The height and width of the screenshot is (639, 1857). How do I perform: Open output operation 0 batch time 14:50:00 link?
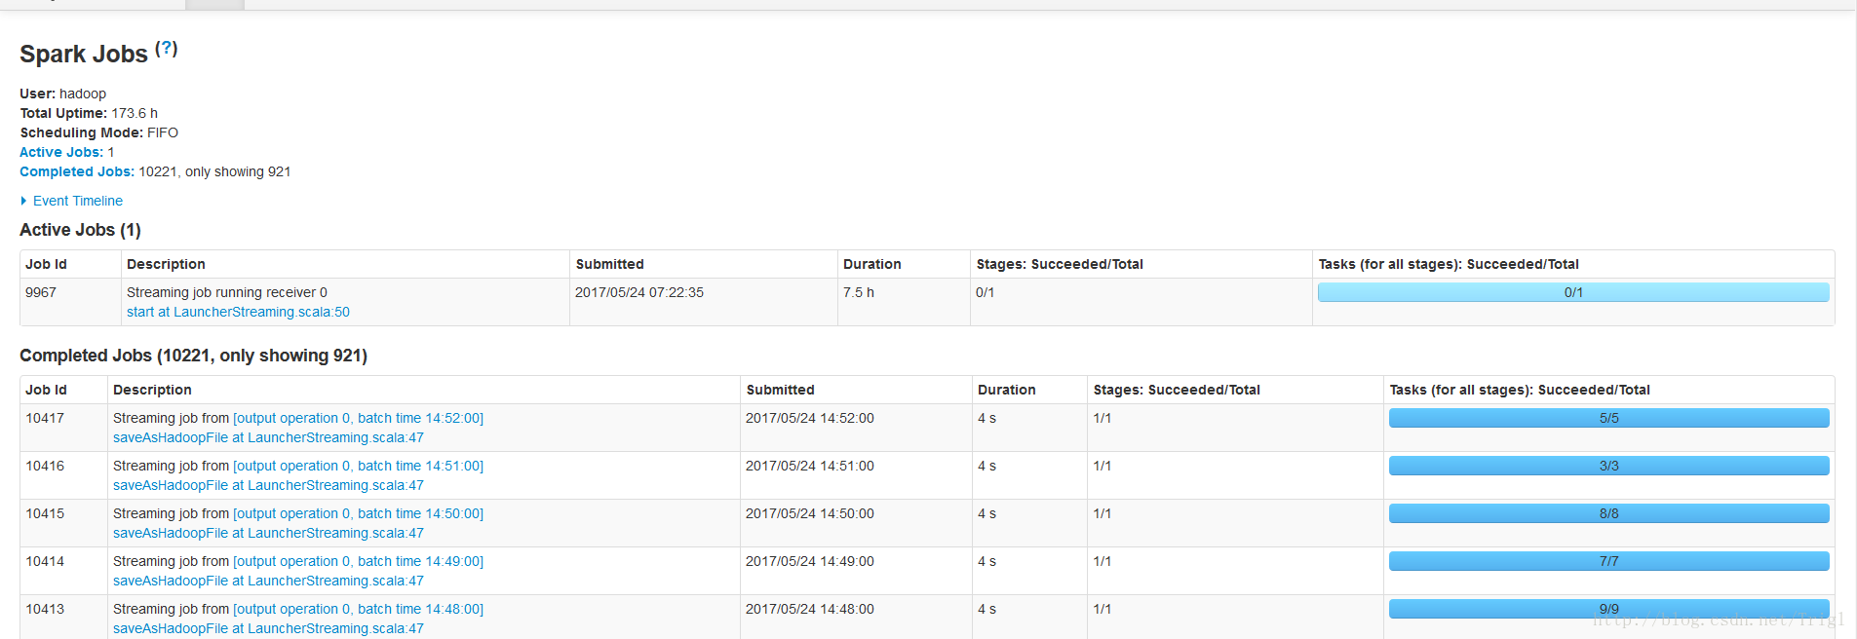tap(358, 513)
